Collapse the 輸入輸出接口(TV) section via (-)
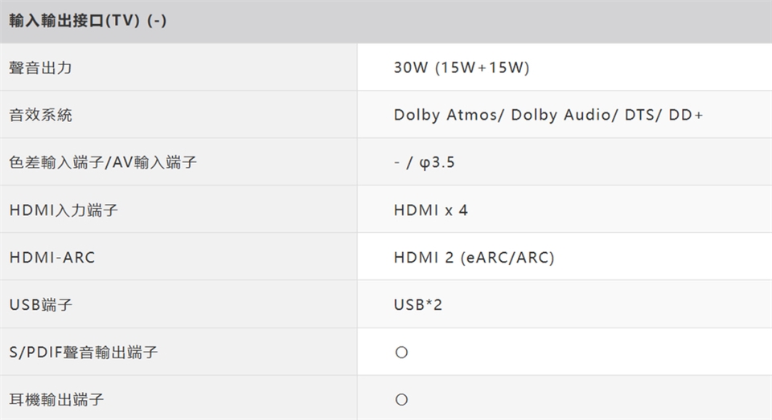772x420 pixels. (x=156, y=21)
